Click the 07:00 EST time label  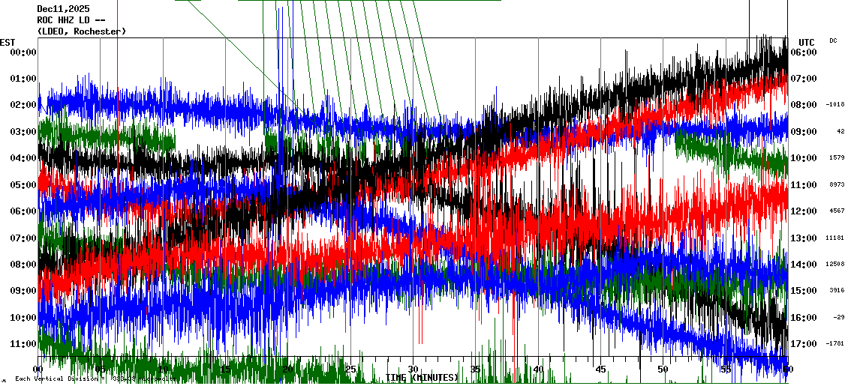pos(23,238)
